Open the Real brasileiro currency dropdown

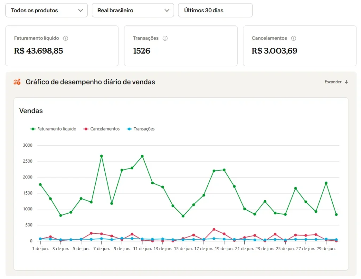pos(133,10)
